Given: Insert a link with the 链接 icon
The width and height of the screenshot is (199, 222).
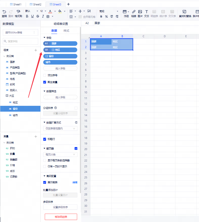Looking at the screenshot, I should pos(134,12).
